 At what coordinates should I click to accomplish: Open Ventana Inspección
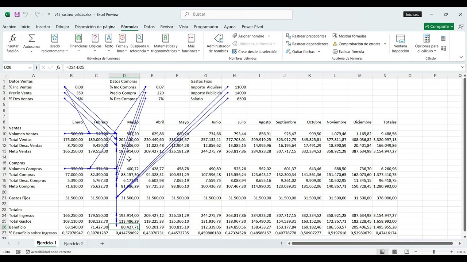click(x=401, y=44)
